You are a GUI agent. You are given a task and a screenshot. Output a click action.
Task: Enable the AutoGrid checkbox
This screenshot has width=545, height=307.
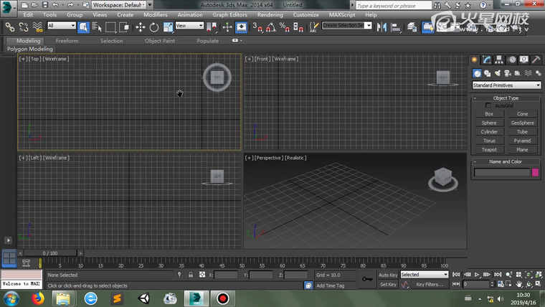coord(489,105)
